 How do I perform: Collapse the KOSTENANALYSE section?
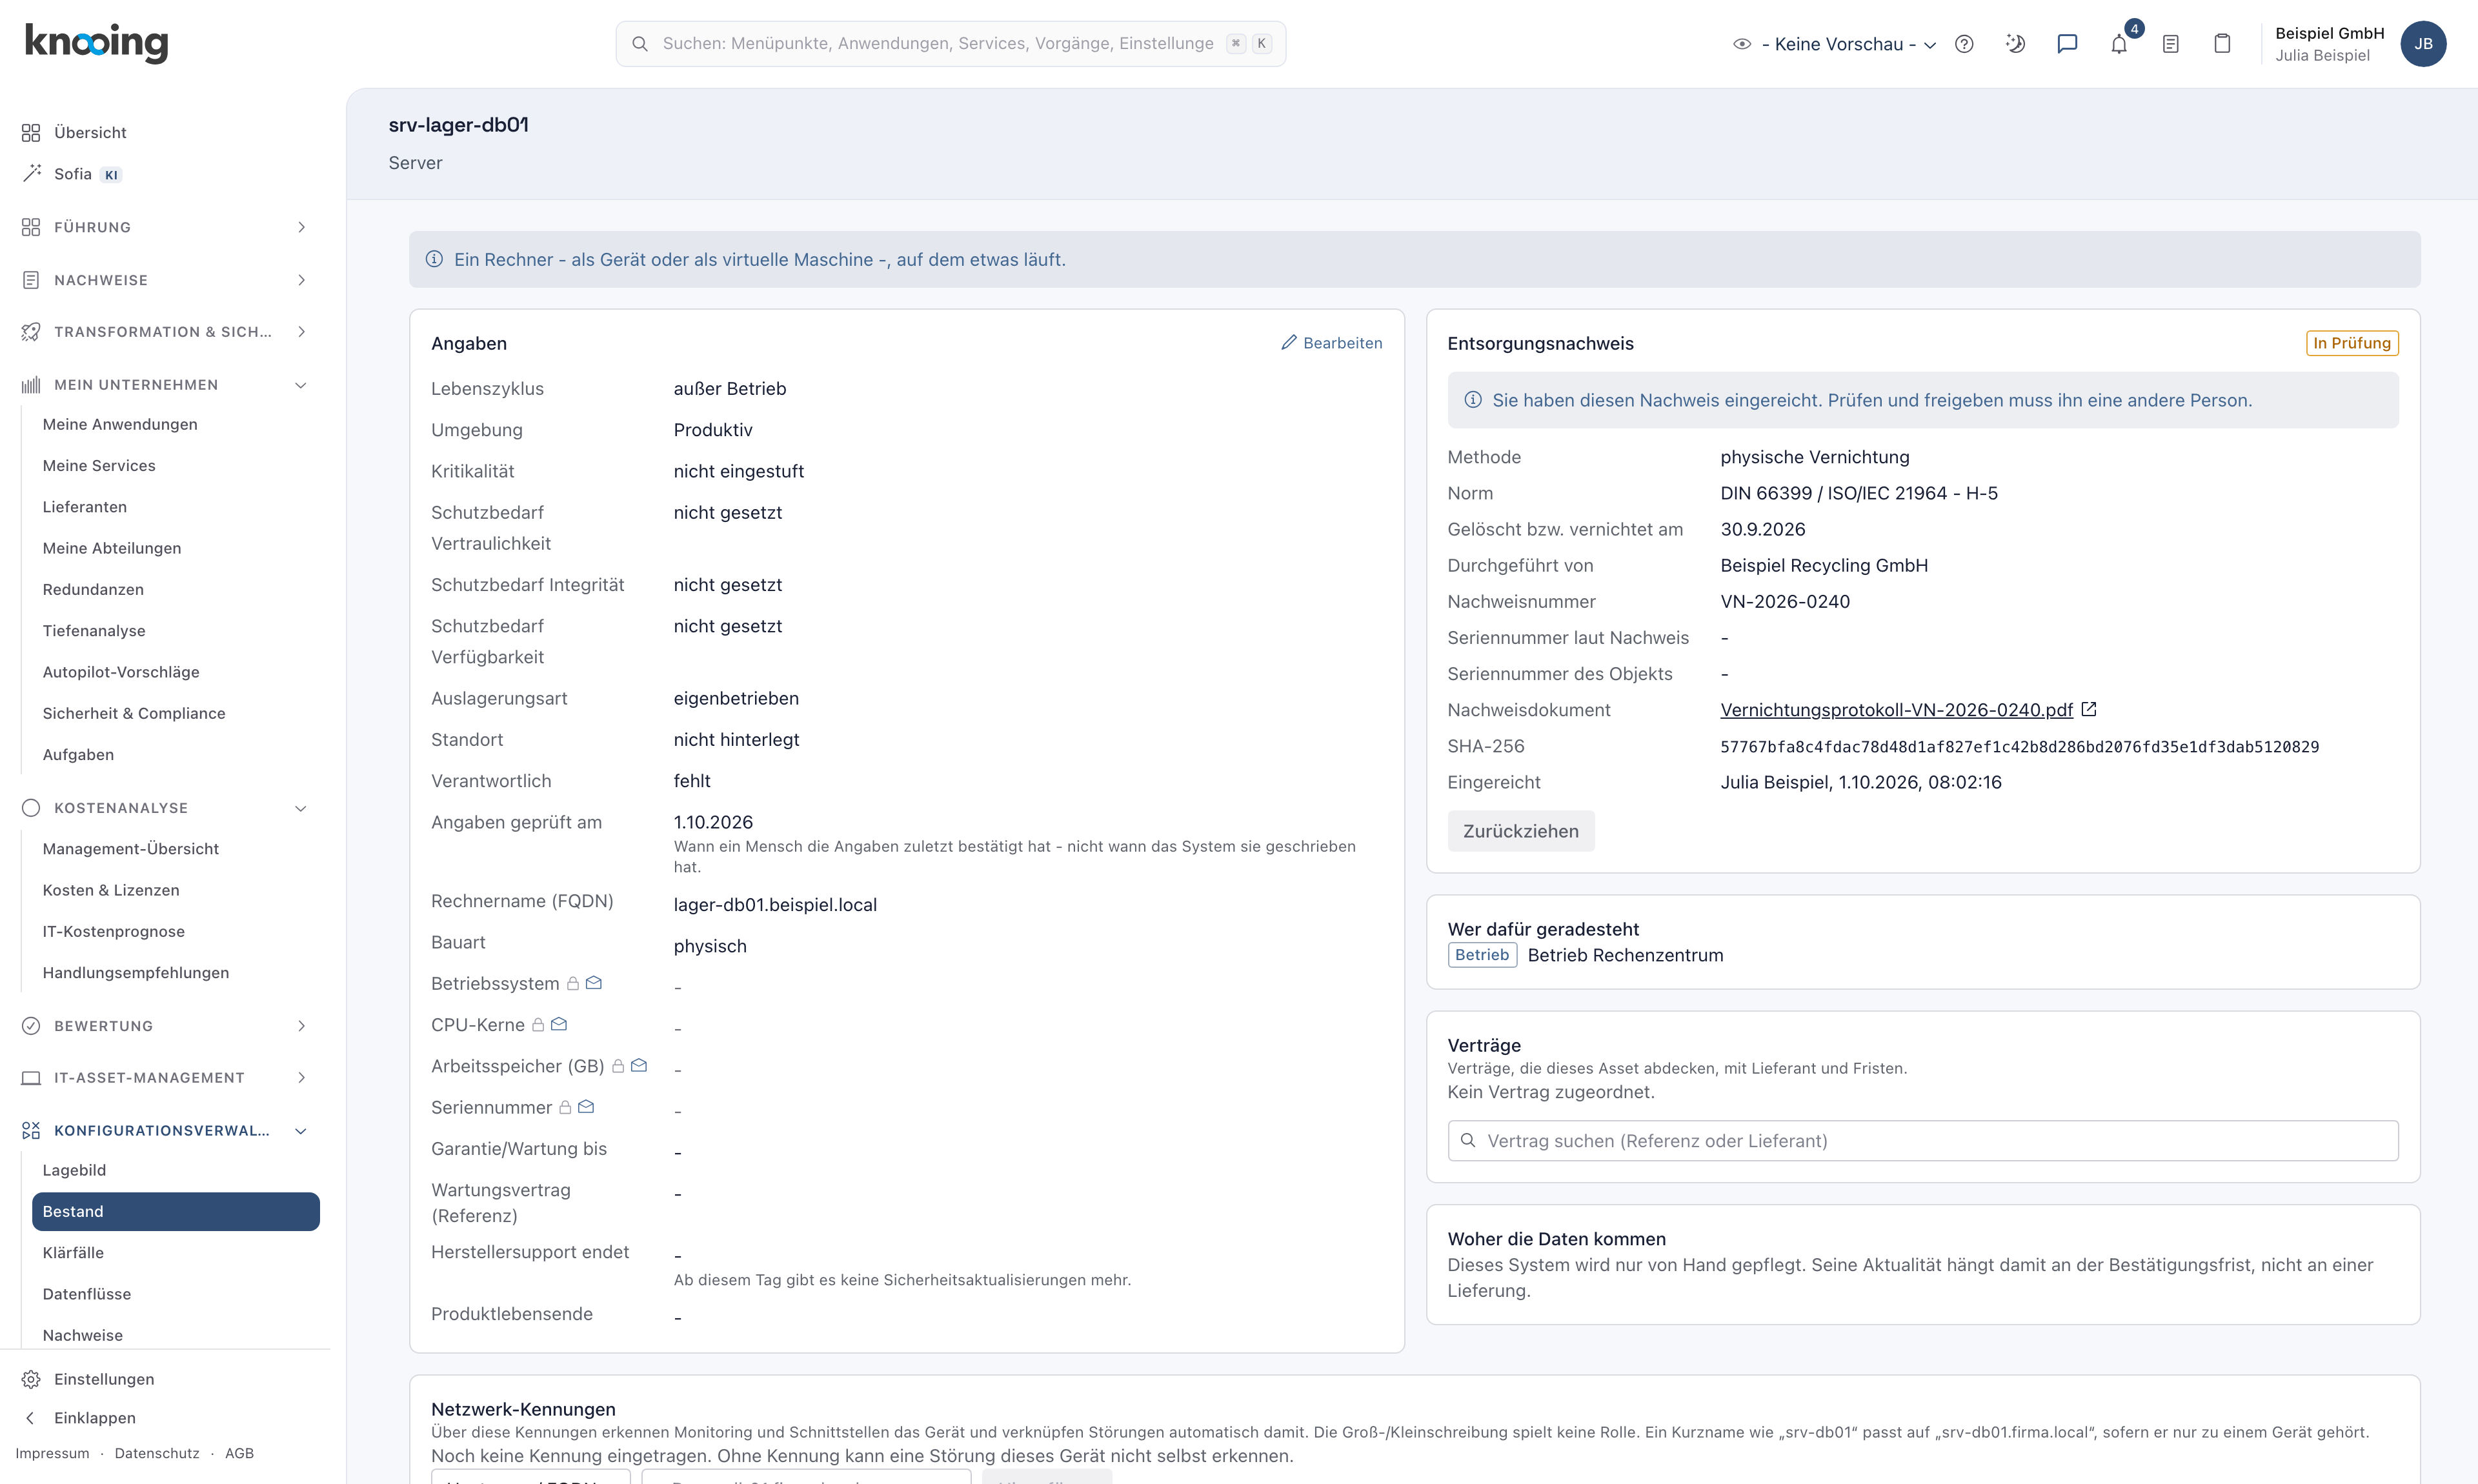(164, 808)
